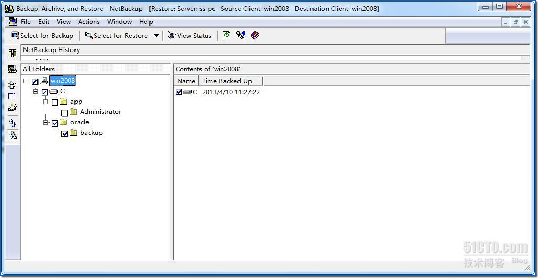The height and width of the screenshot is (278, 538).
Task: Click the View Status button
Action: [190, 35]
